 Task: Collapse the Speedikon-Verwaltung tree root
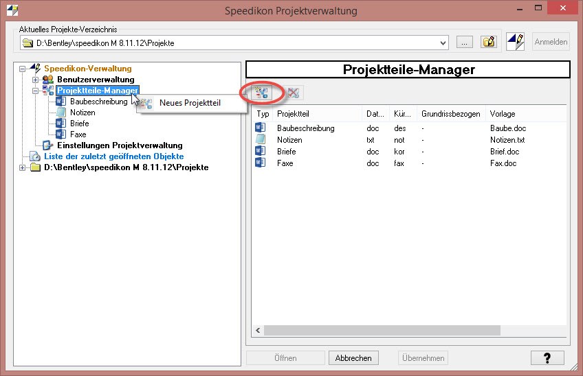pyautogui.click(x=22, y=69)
